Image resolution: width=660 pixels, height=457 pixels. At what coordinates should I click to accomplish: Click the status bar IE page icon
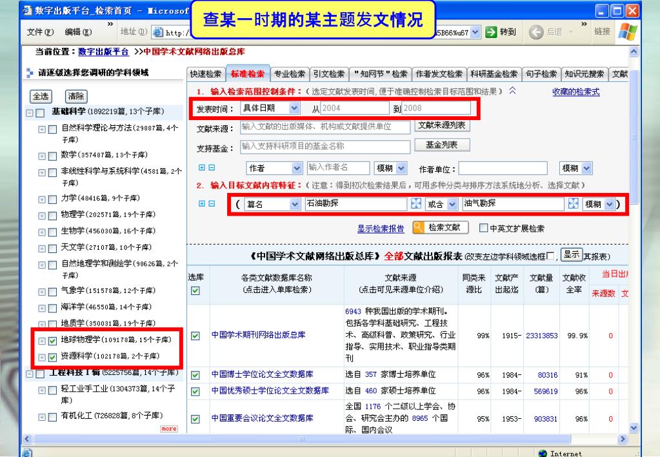[27, 453]
